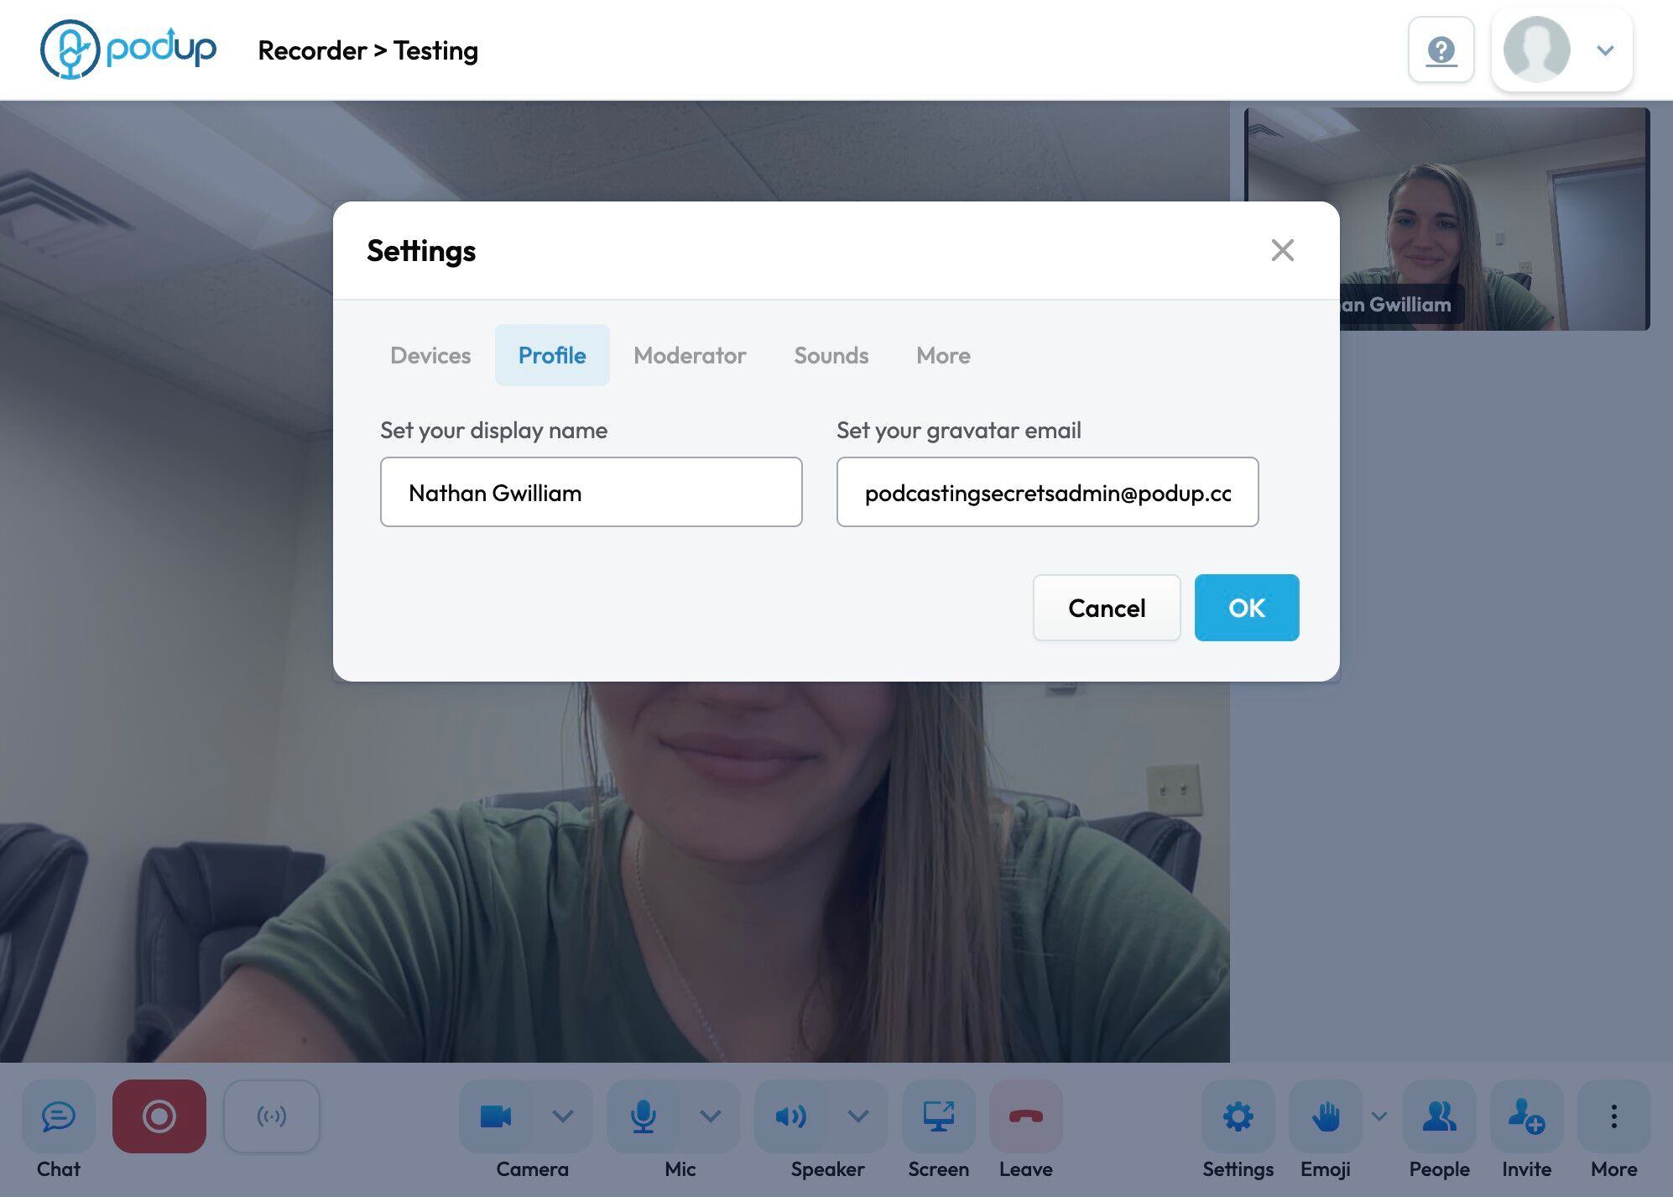Switch to the Devices tab
This screenshot has height=1197, width=1673.
[x=430, y=355]
